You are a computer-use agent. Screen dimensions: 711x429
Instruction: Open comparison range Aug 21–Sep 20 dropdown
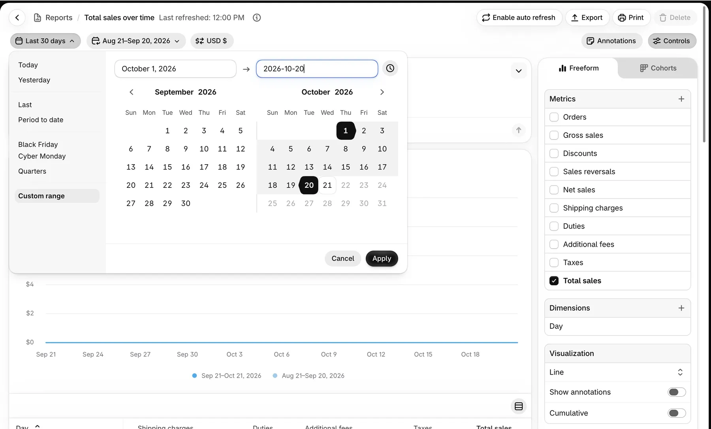pos(136,41)
